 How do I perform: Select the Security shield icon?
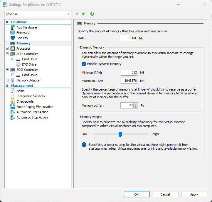pyautogui.click(x=13, y=38)
